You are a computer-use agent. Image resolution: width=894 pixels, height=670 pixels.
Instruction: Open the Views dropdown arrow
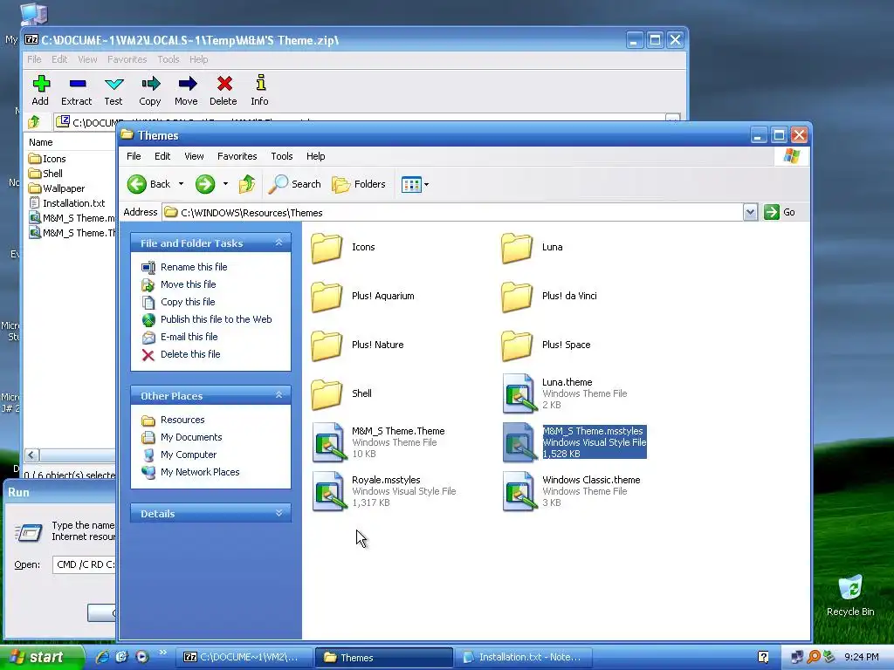pos(426,185)
